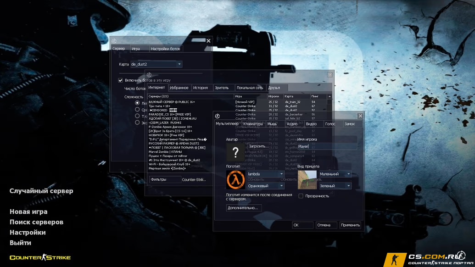Open the Карта de_dust2 dropdown
Image resolution: width=475 pixels, height=267 pixels.
tap(156, 64)
